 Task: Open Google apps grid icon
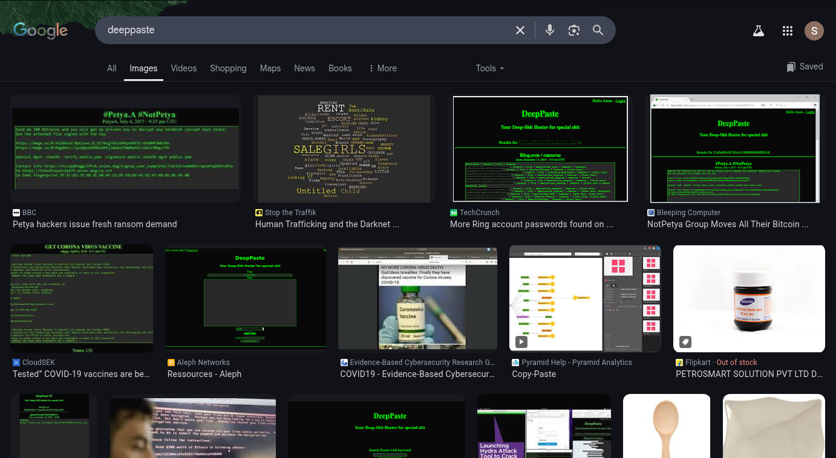click(788, 31)
